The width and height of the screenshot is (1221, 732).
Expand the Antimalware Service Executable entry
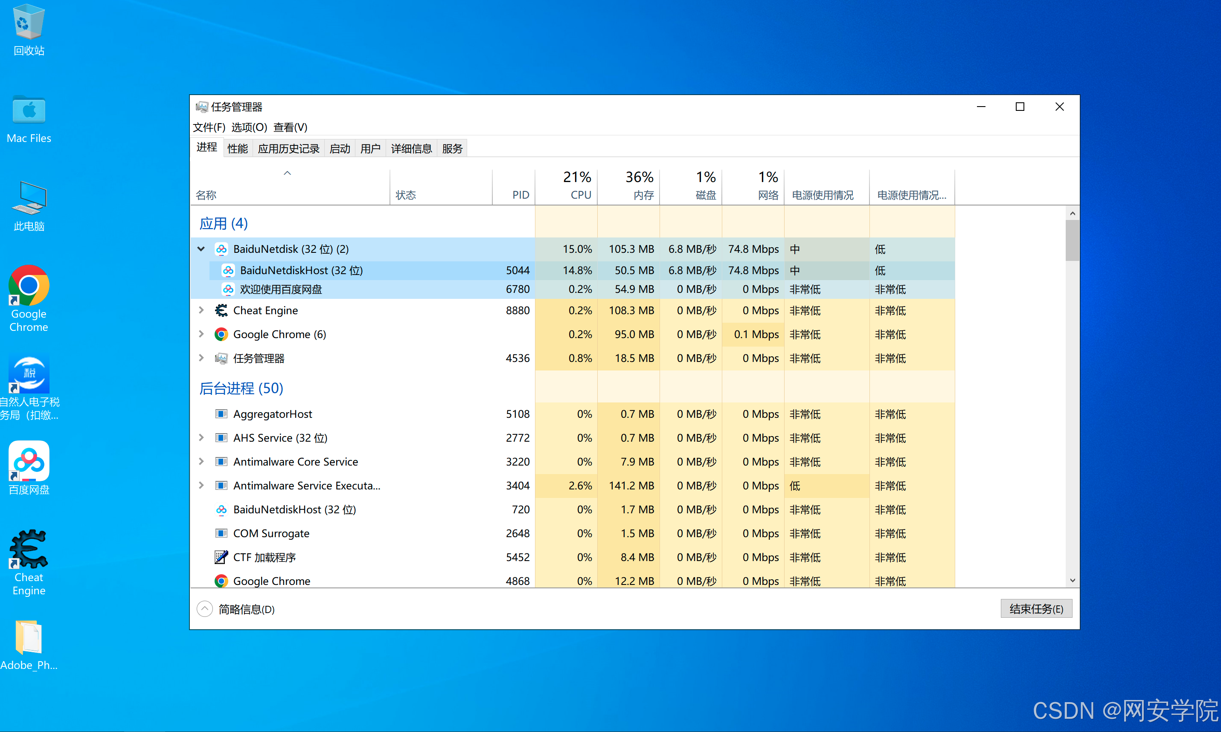pyautogui.click(x=201, y=485)
